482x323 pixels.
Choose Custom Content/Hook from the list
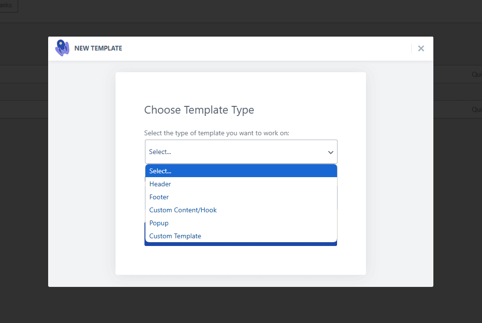(x=183, y=210)
